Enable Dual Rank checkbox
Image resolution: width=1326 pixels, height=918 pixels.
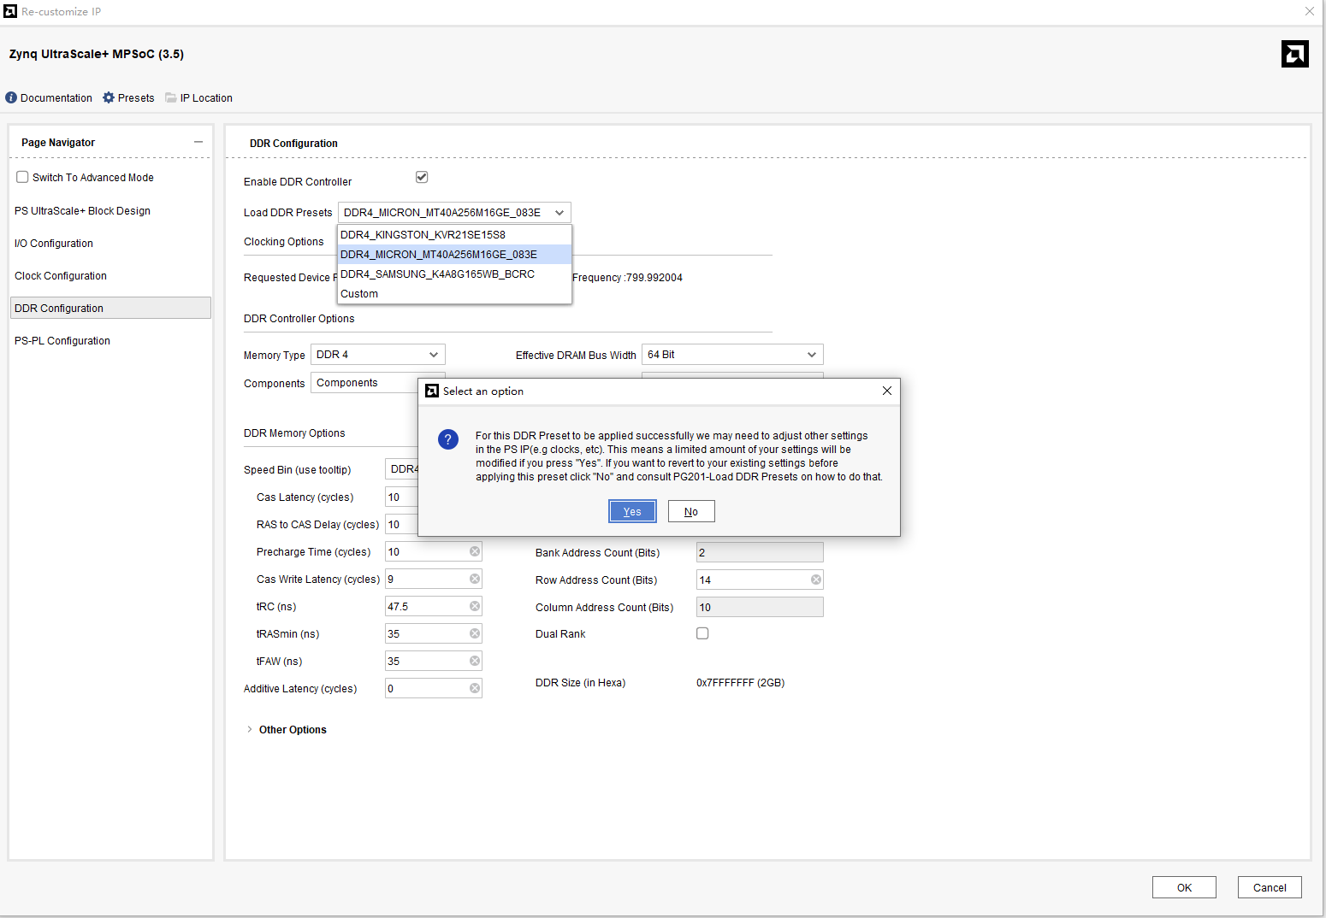coord(702,633)
